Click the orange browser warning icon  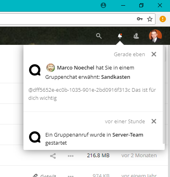tap(163, 19)
